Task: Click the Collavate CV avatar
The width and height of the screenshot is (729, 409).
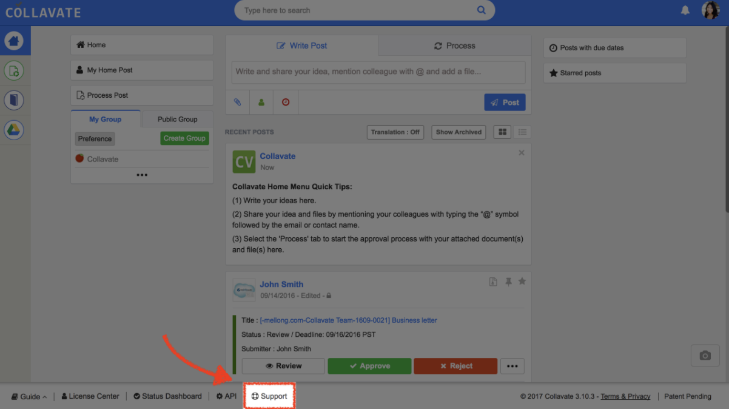Action: click(x=244, y=162)
